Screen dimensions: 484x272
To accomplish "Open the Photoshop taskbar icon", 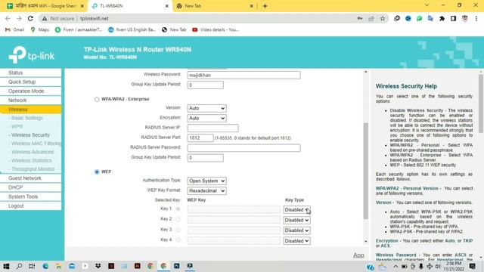I will click(176, 266).
